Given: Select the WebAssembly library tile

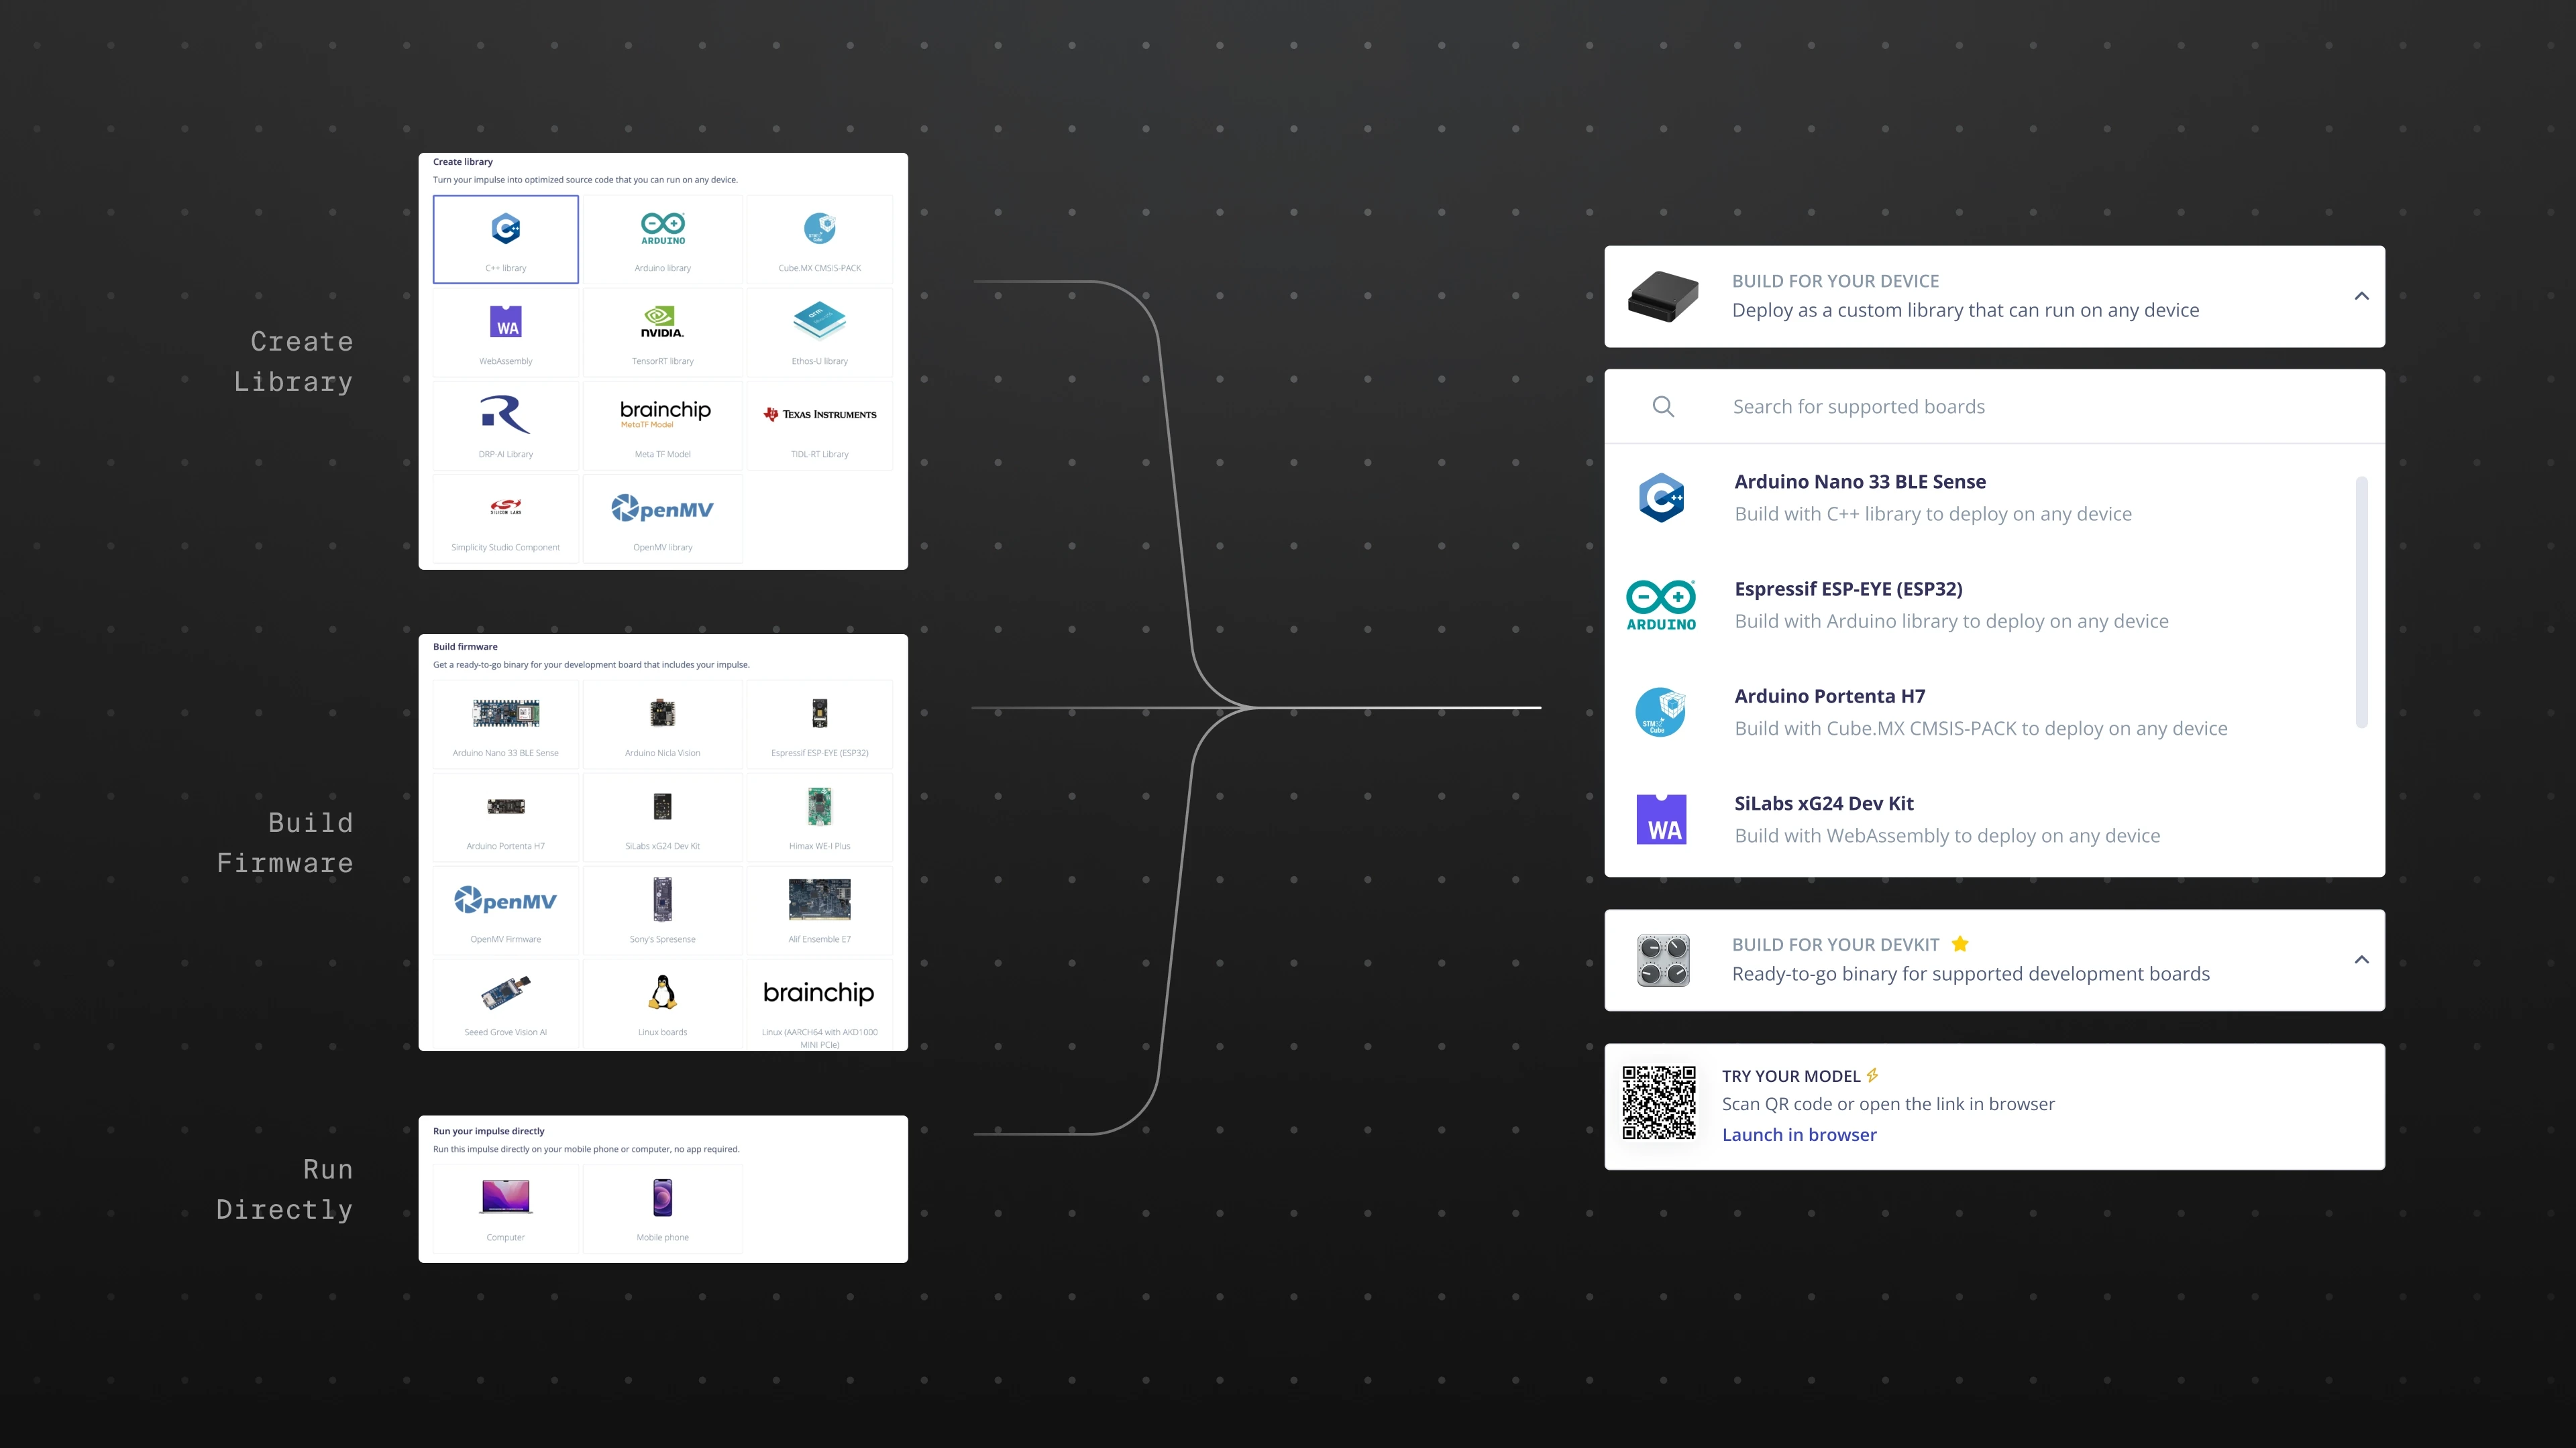Looking at the screenshot, I should [505, 333].
